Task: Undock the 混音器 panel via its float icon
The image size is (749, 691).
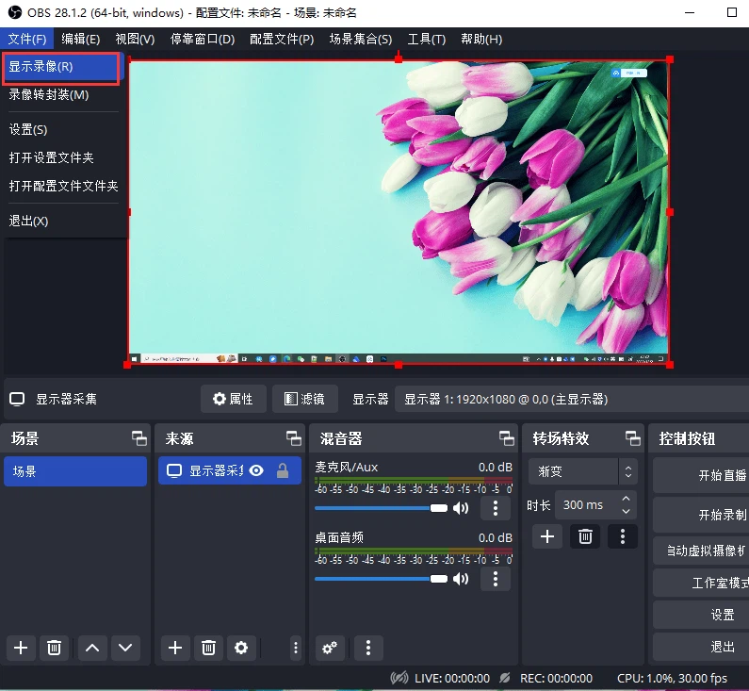Action: point(506,438)
